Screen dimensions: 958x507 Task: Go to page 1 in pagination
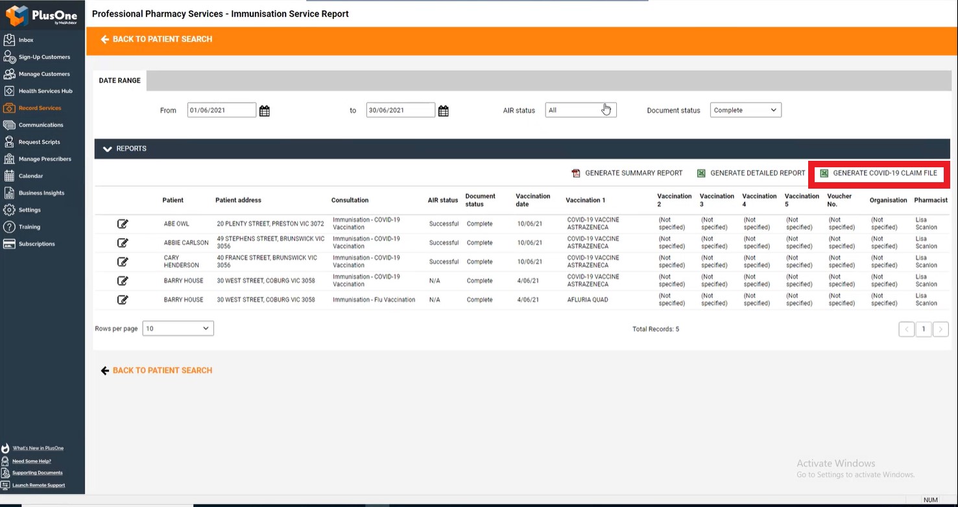click(924, 329)
